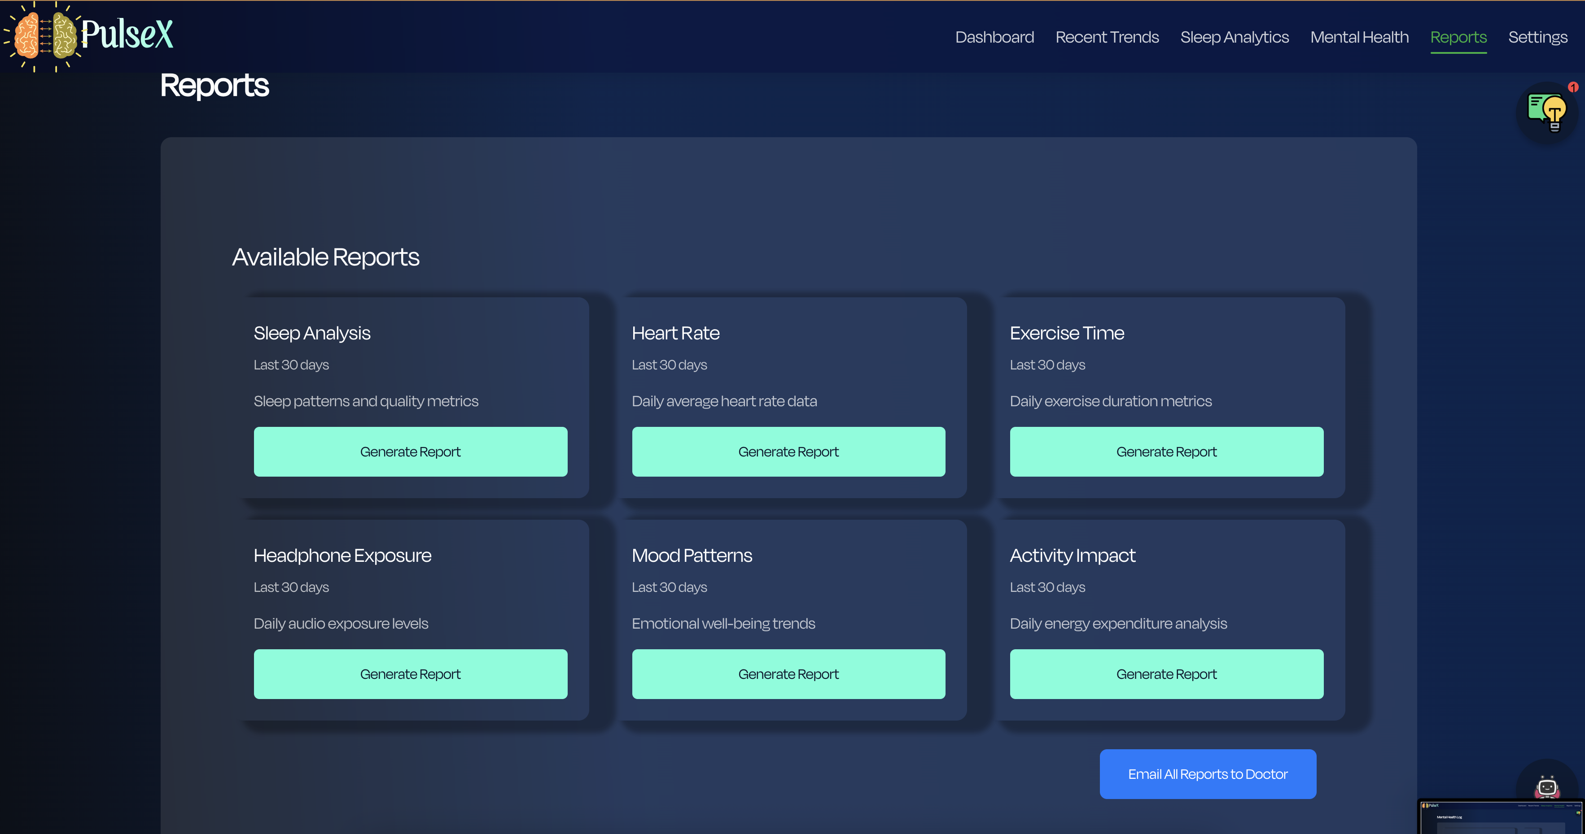The image size is (1585, 834).
Task: Navigate to Sleep Analytics
Action: [x=1234, y=37]
